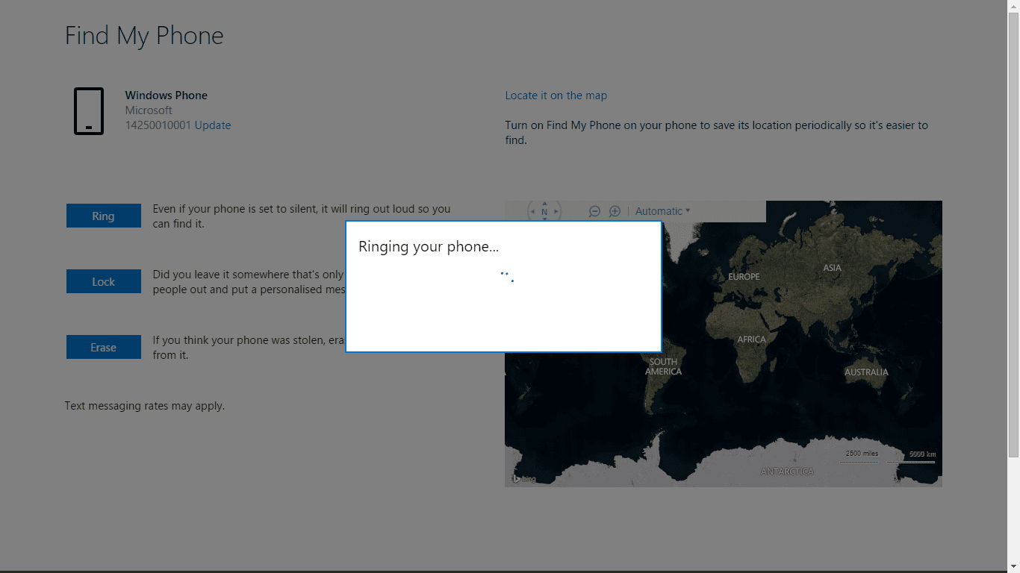Click Text messaging rates may apply note
1020x573 pixels.
pos(145,406)
